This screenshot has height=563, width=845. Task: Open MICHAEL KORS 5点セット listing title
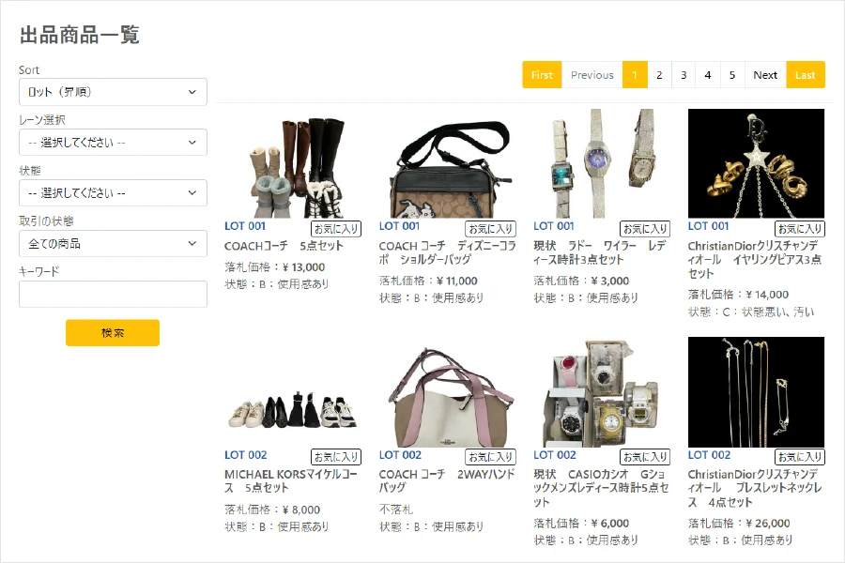(290, 480)
